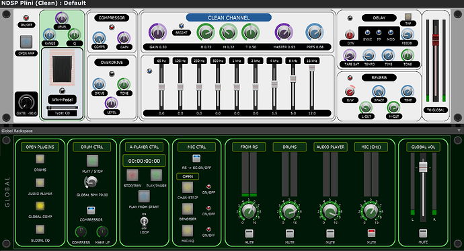Click the DRUMS mixer level knob

pyautogui.click(x=289, y=211)
